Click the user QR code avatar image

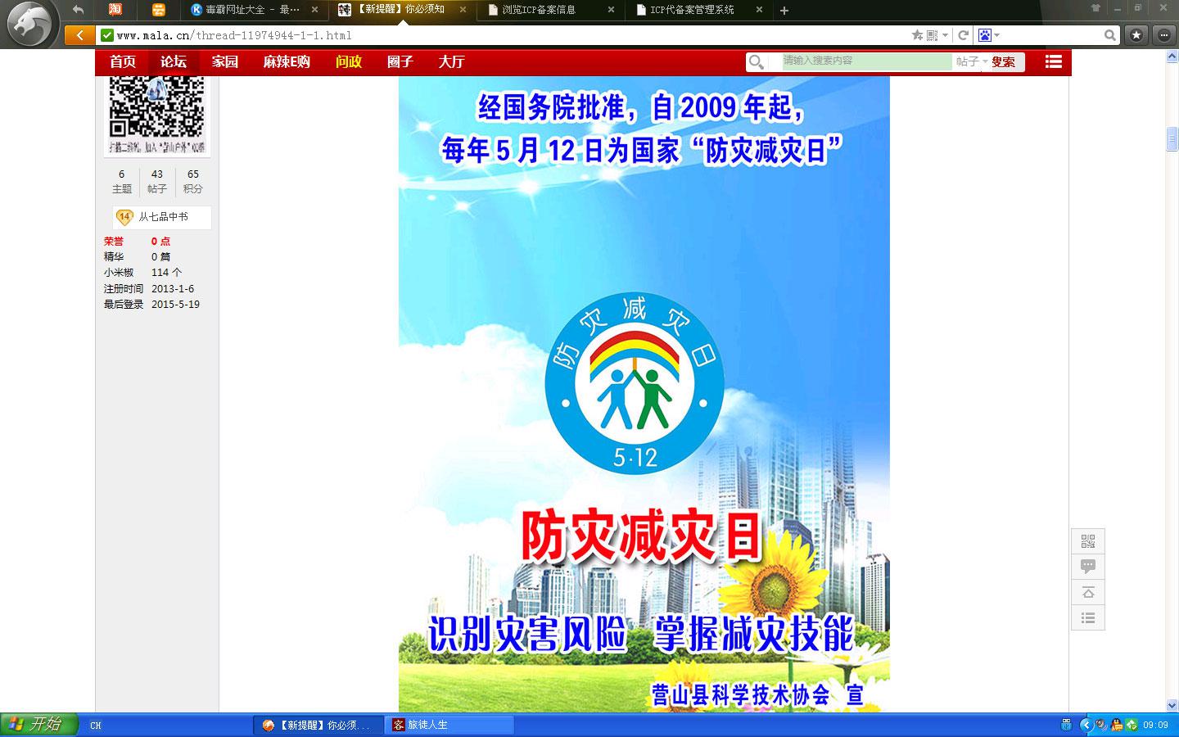click(157, 115)
